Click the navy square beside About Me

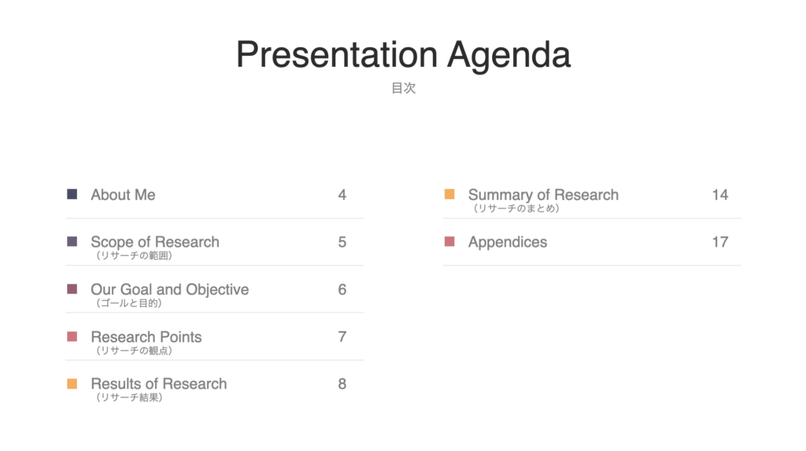72,194
